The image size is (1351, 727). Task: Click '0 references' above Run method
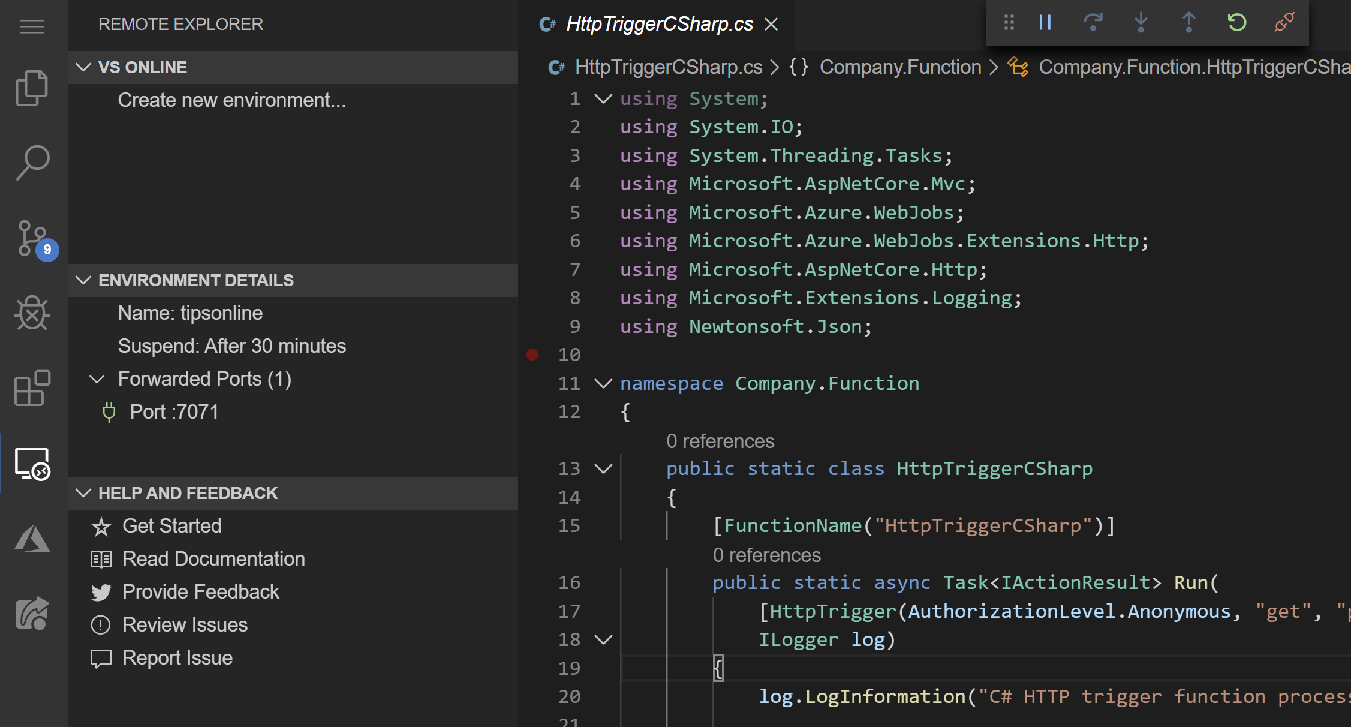click(766, 555)
